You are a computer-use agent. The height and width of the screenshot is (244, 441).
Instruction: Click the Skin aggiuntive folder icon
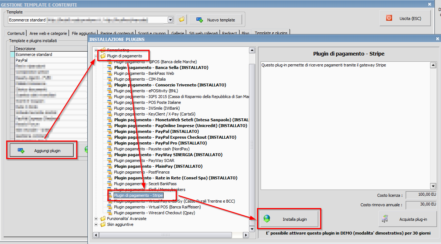[x=103, y=224]
